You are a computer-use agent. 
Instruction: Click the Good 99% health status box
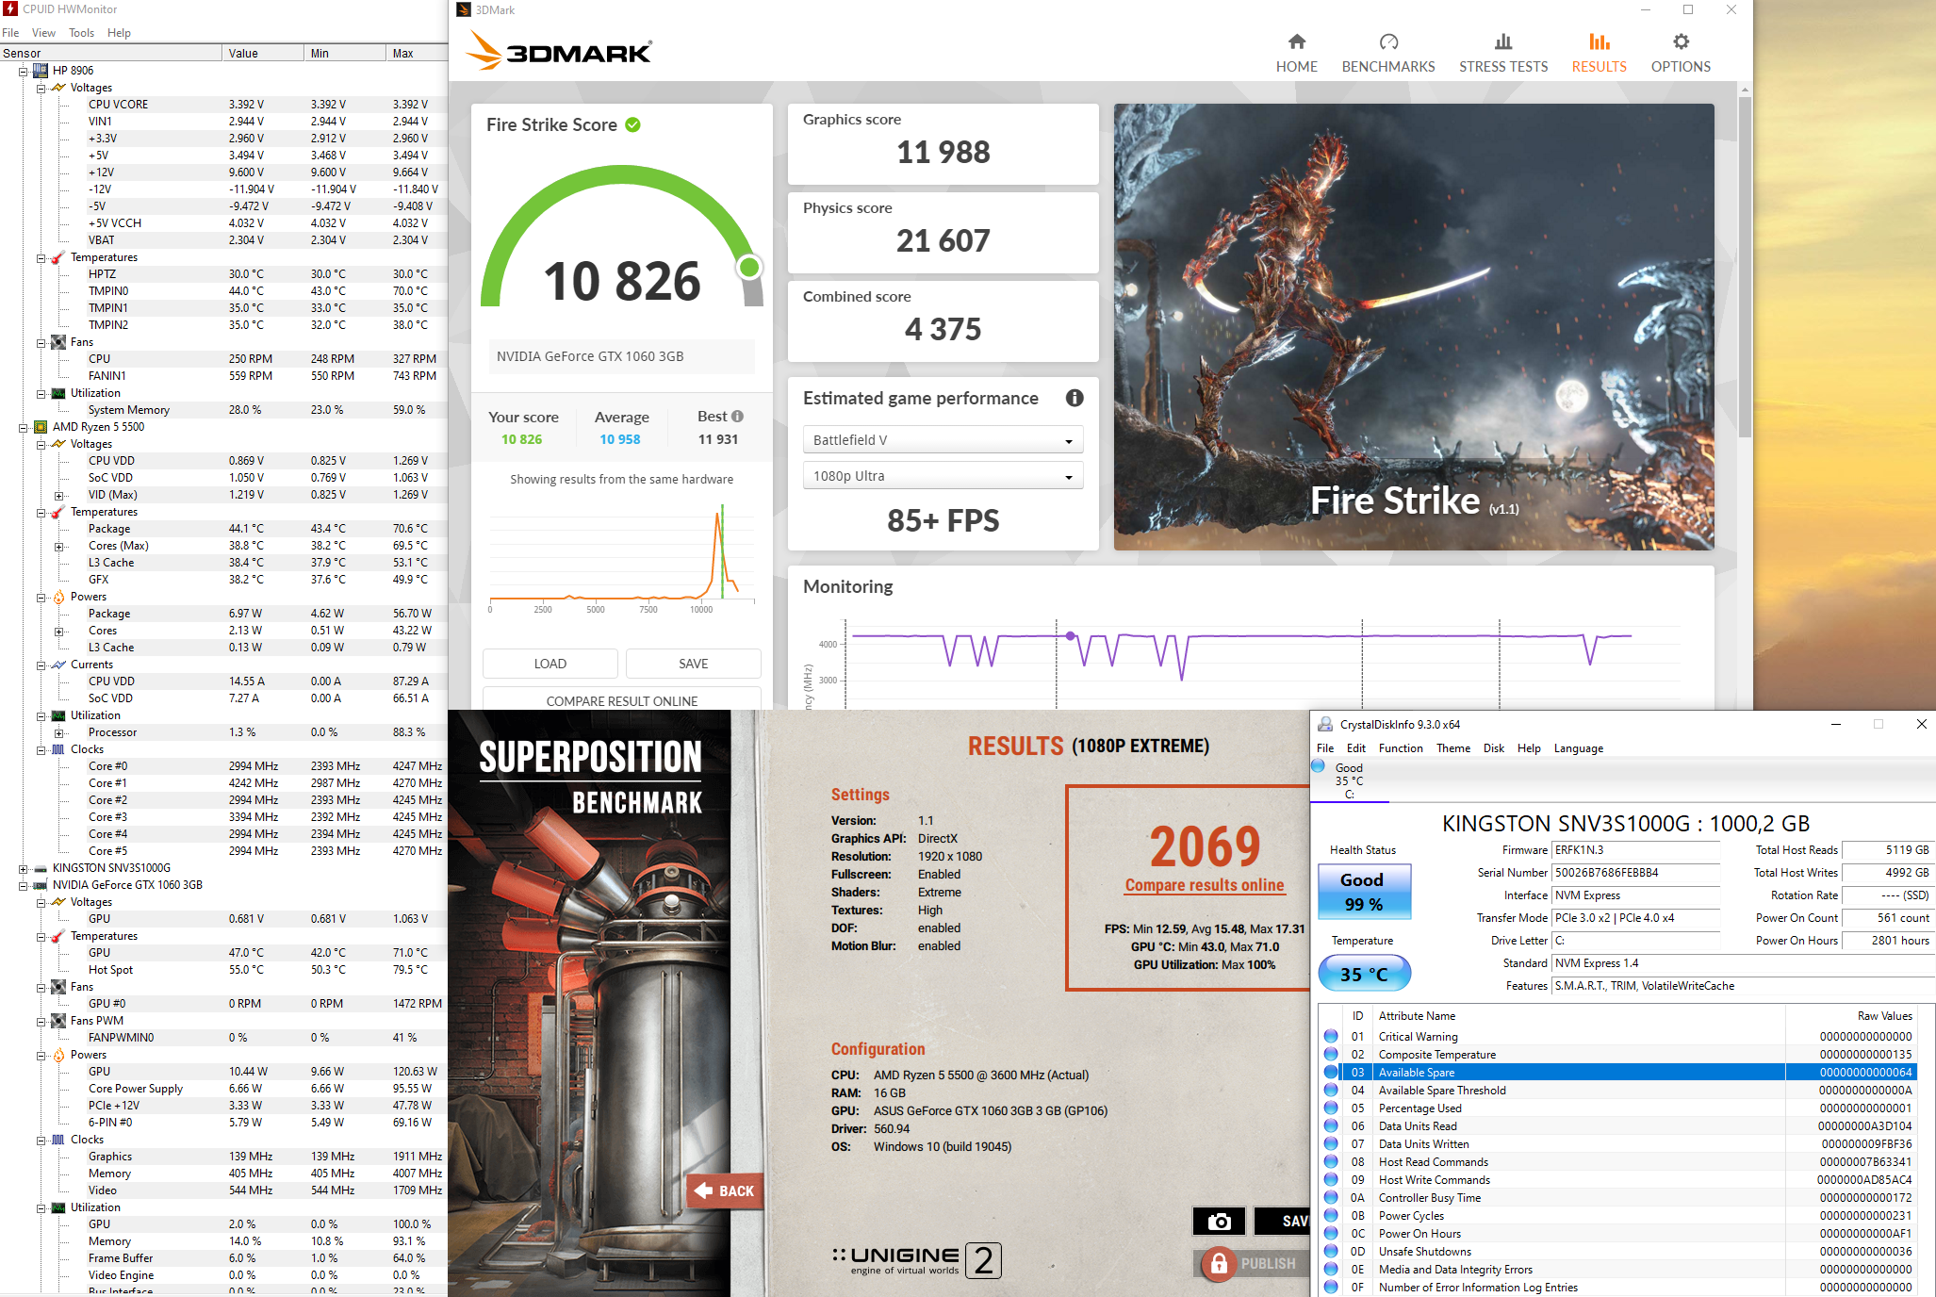tap(1363, 892)
